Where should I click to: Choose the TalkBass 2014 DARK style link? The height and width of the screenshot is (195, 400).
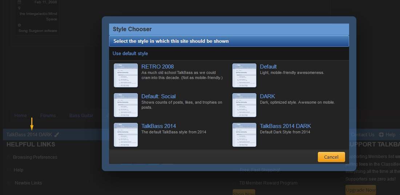coord(285,126)
